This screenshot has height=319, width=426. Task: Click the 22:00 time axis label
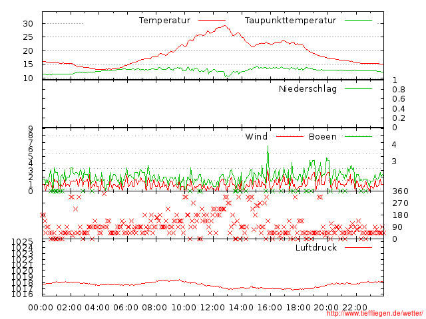point(355,308)
